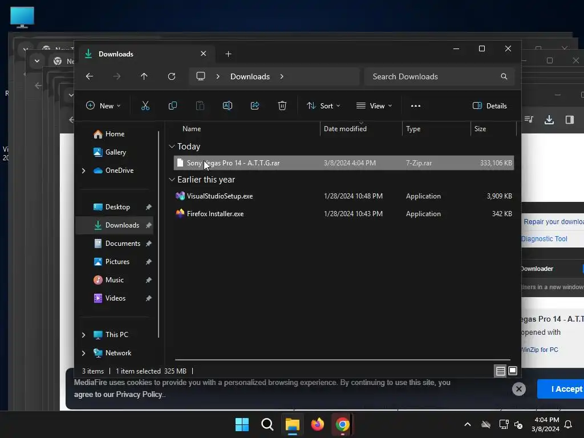Add a new Explorer tab with plus

[228, 54]
